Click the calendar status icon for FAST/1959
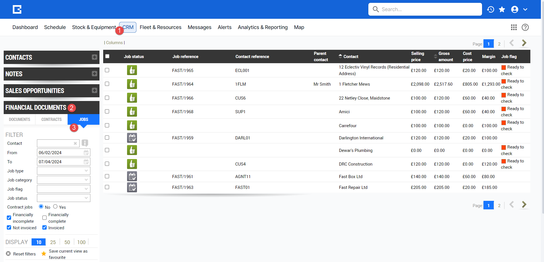 (x=132, y=138)
